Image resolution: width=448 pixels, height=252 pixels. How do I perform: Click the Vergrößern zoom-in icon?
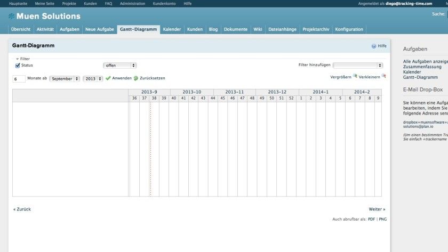coord(355,76)
